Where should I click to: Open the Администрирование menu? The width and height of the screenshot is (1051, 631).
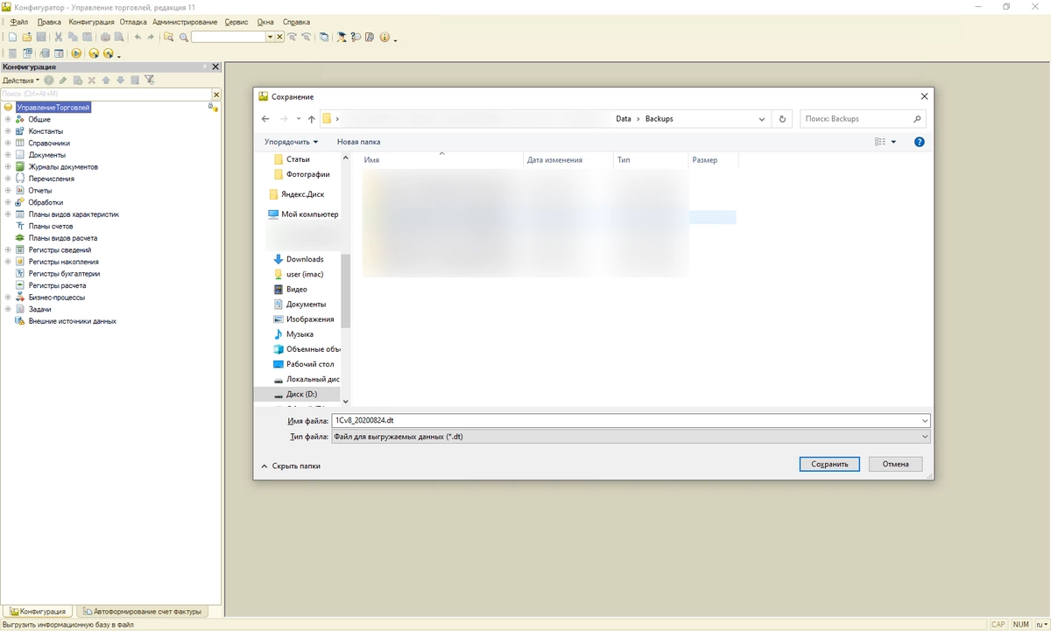pyautogui.click(x=185, y=22)
